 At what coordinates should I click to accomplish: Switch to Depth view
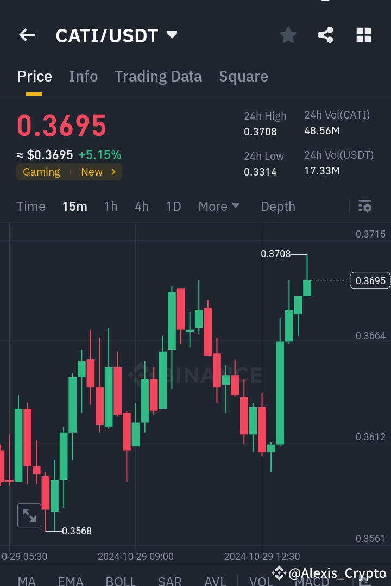[x=278, y=206]
